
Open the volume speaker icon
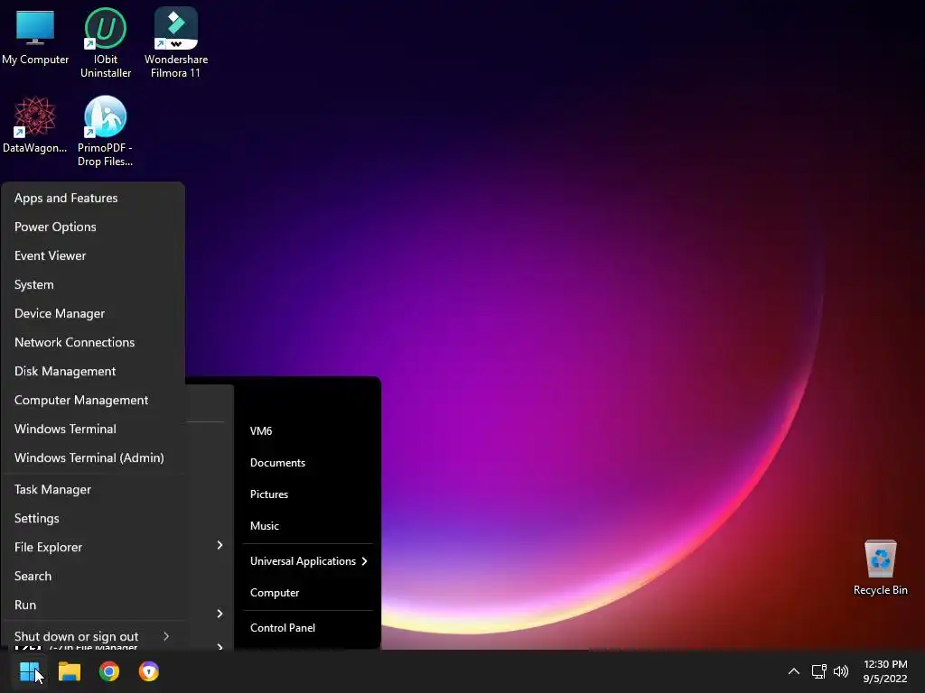[841, 671]
